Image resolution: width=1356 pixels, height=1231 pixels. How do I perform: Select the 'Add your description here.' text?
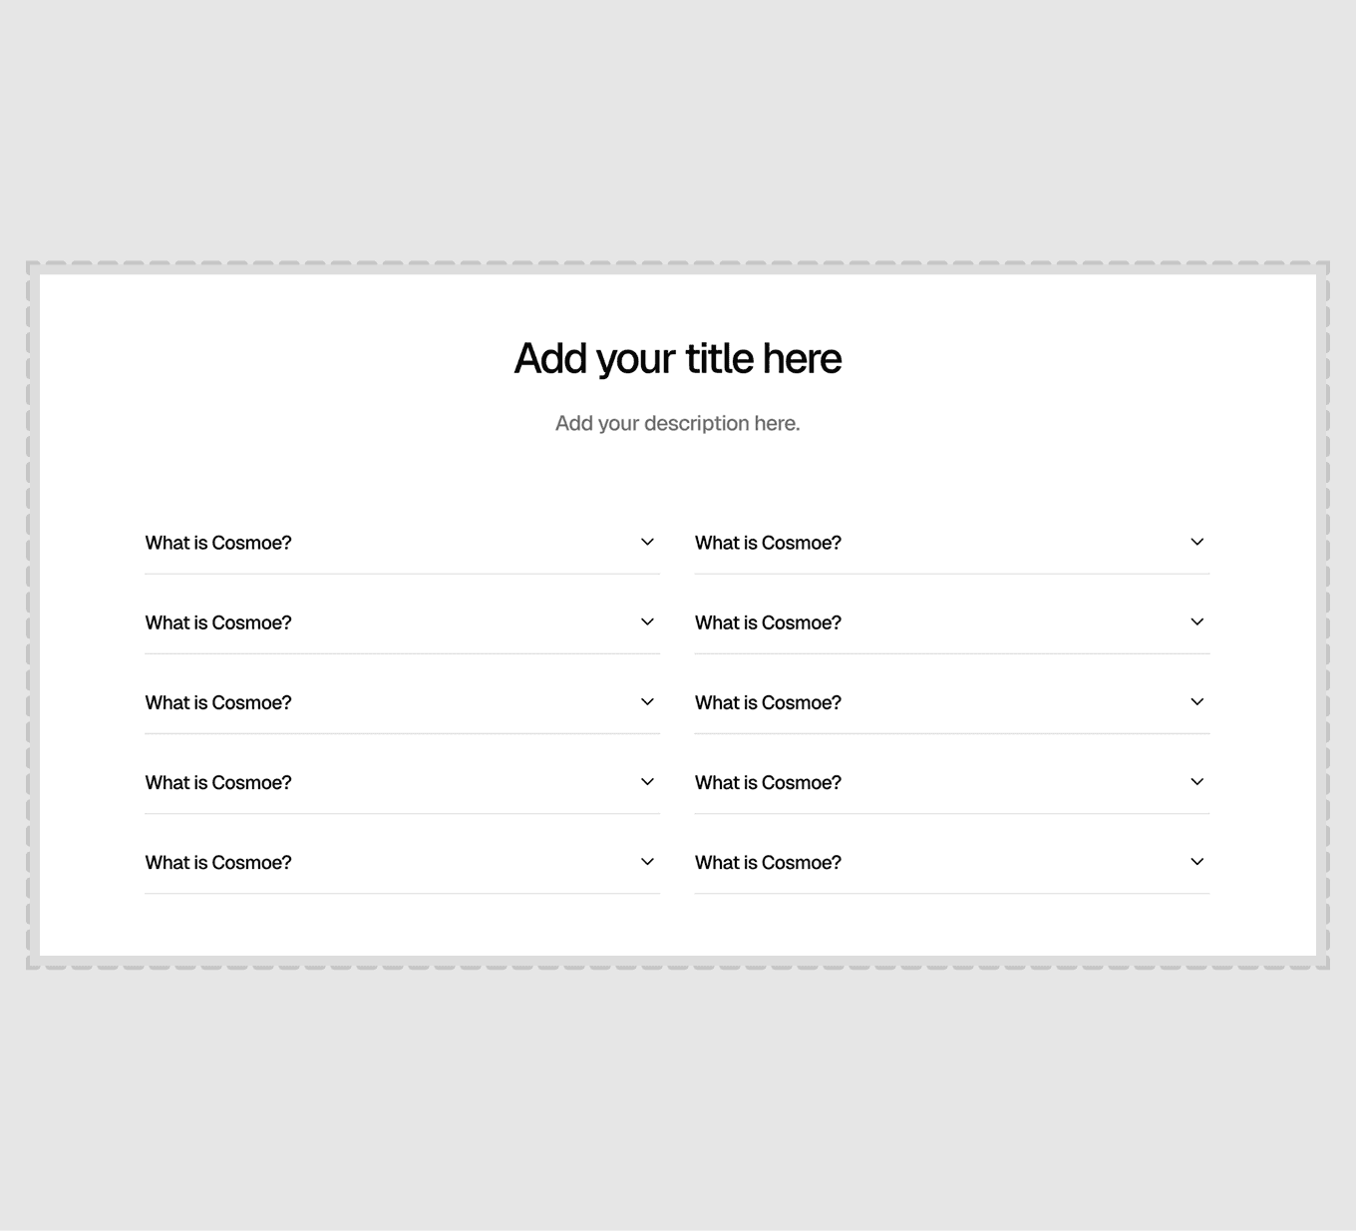(x=678, y=423)
